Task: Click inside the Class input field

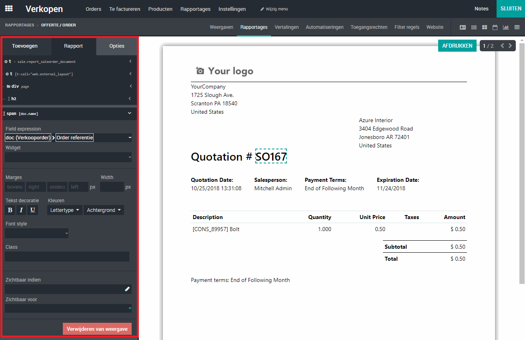Action: [x=67, y=256]
